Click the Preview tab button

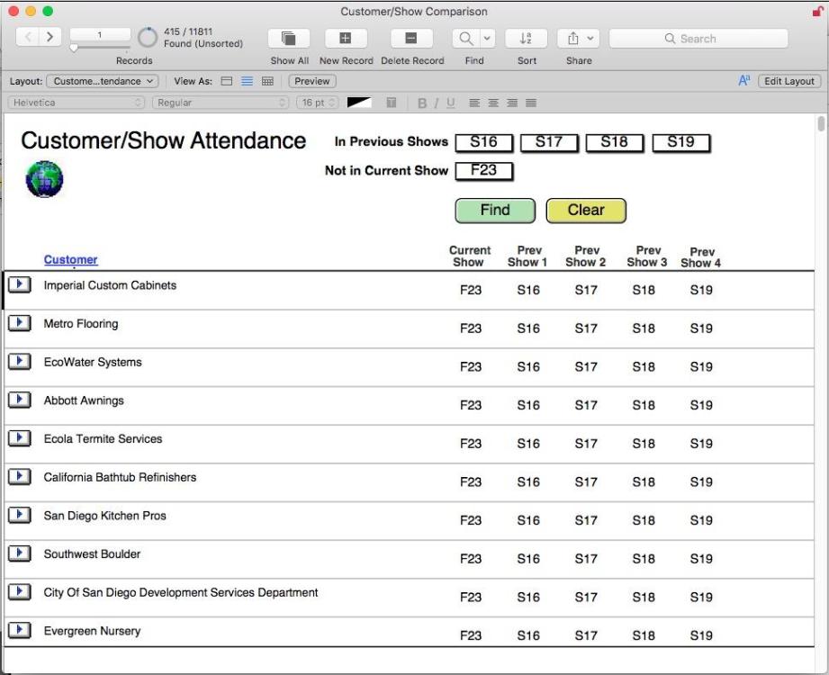pyautogui.click(x=313, y=80)
